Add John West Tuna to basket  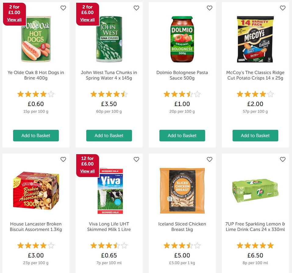click(x=109, y=136)
